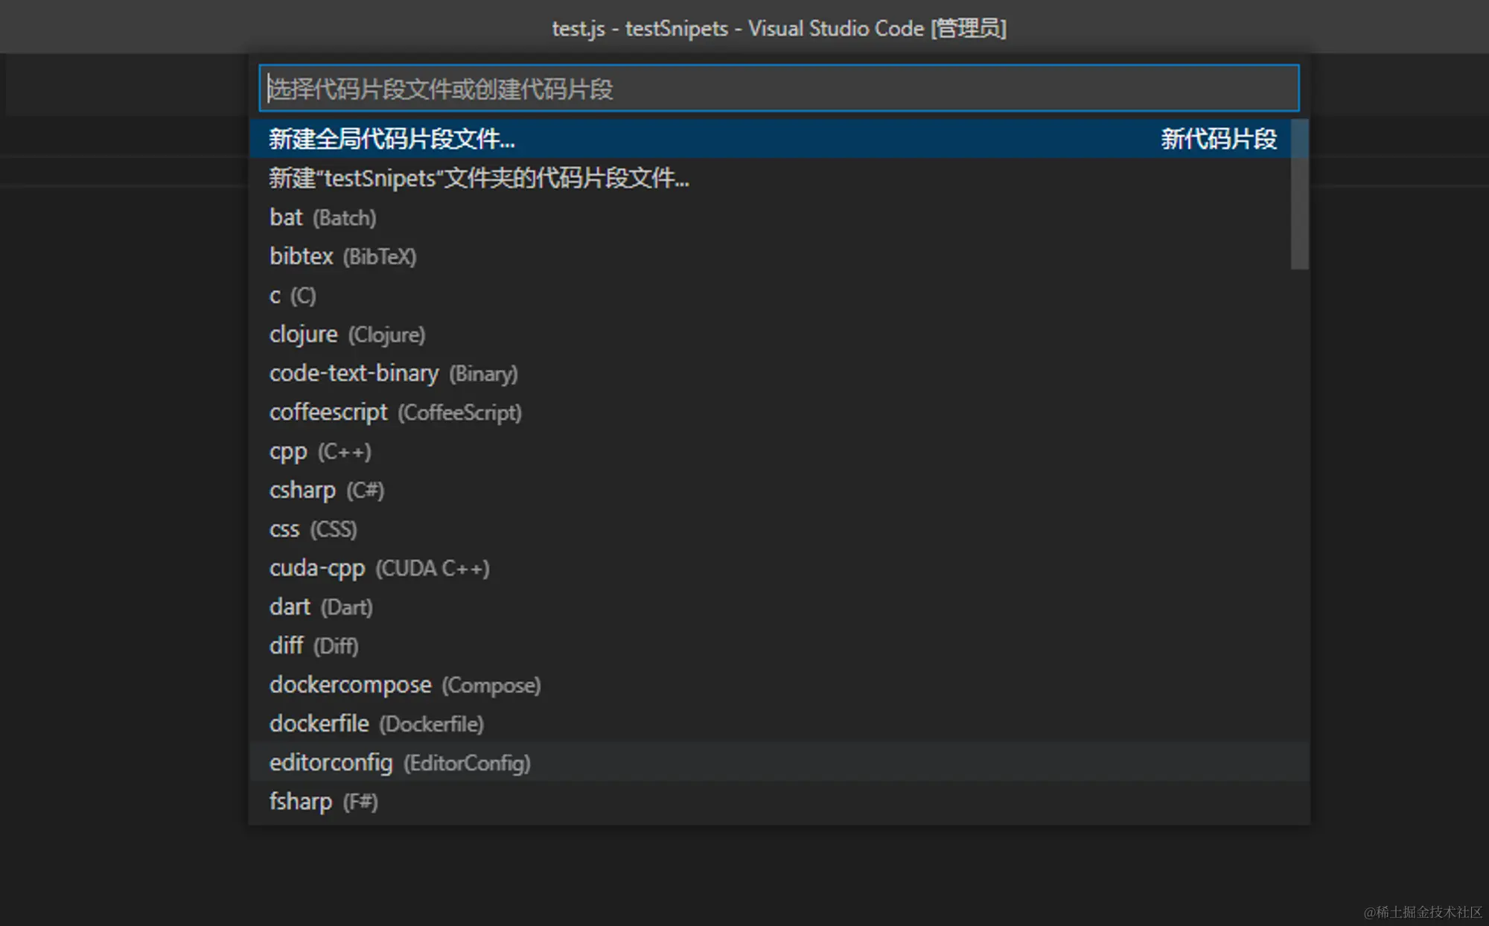1489x926 pixels.
Task: Select fsharp (F#) snippet entry
Action: tap(779, 802)
